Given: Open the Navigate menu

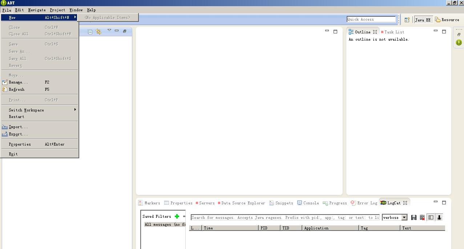Looking at the screenshot, I should 37,10.
